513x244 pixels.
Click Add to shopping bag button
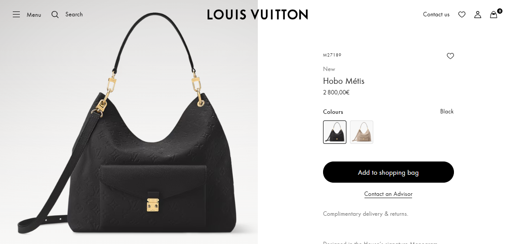point(388,172)
